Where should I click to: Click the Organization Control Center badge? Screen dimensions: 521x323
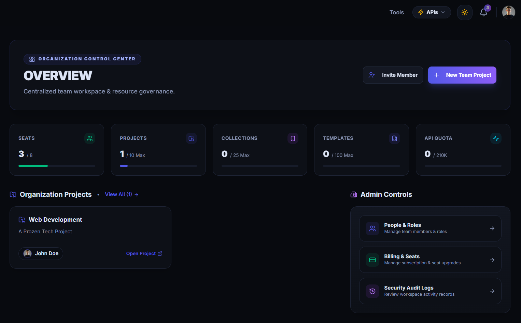82,59
